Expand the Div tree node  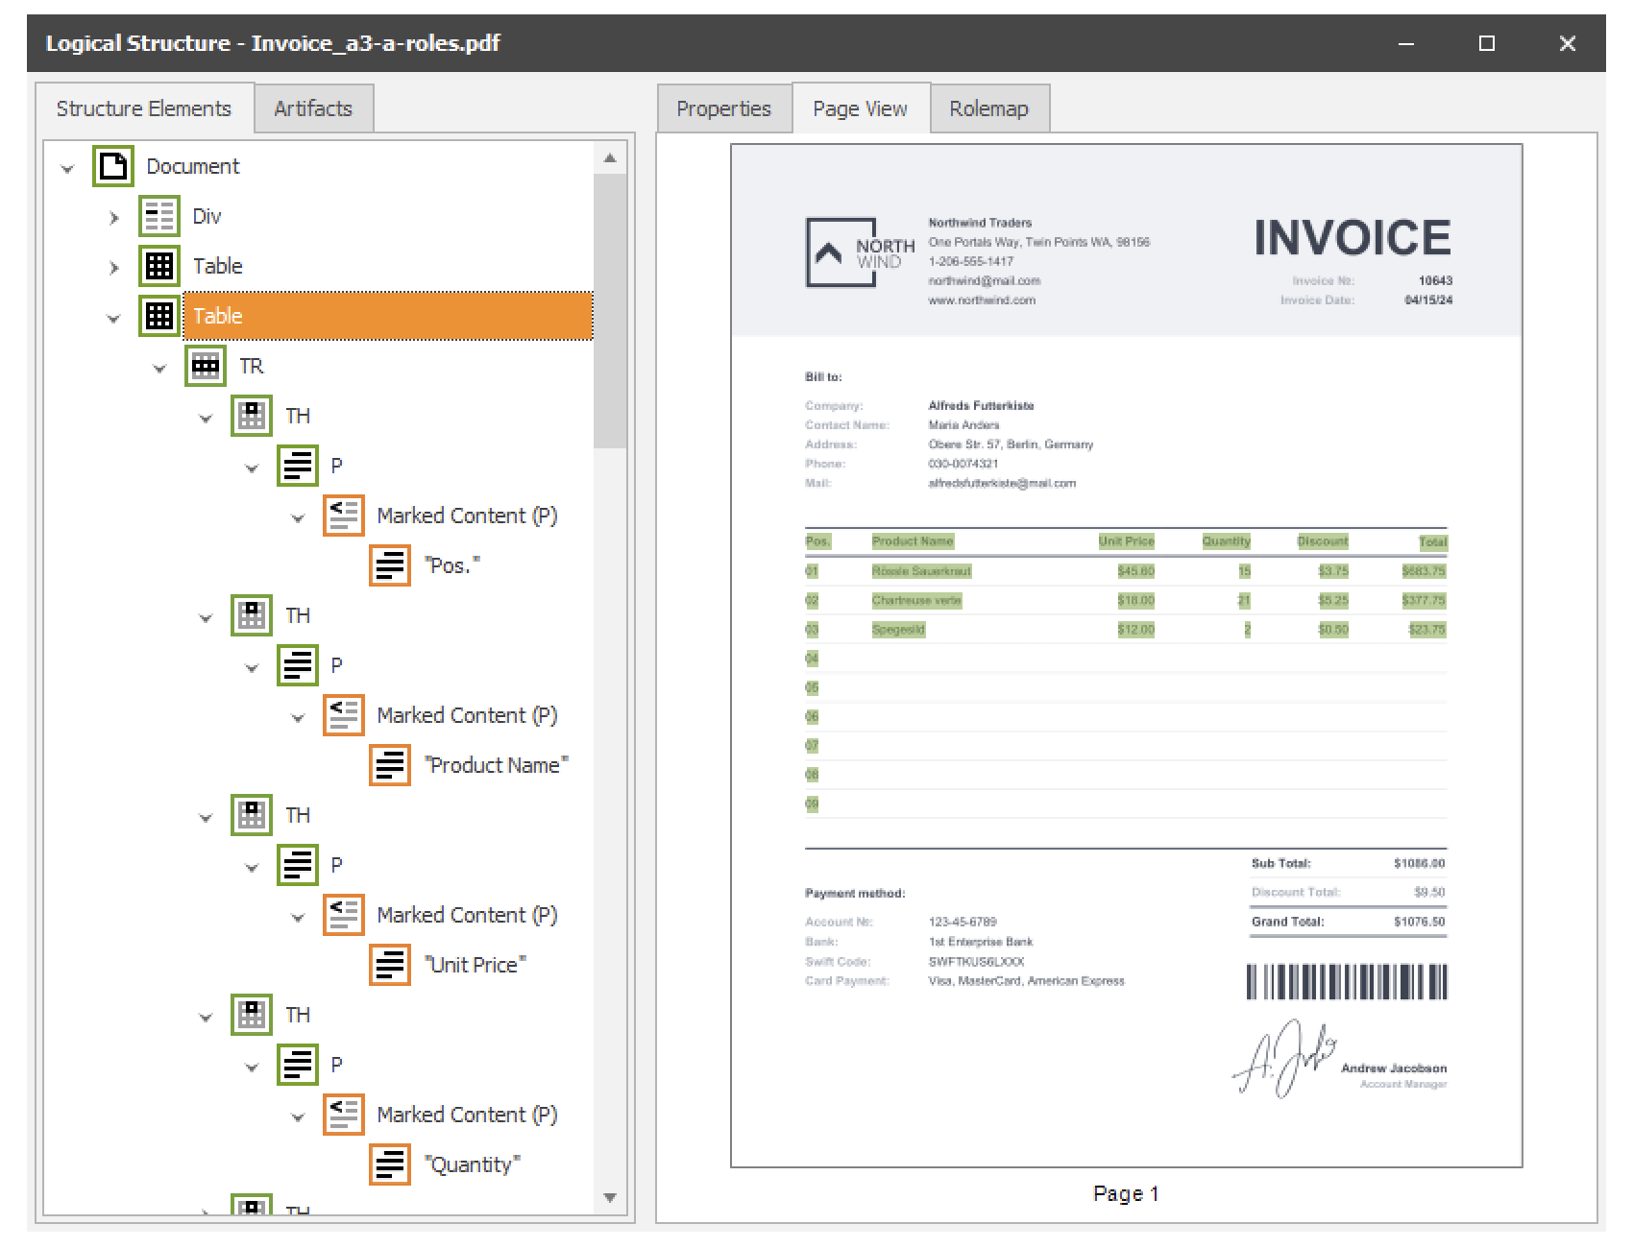click(114, 218)
